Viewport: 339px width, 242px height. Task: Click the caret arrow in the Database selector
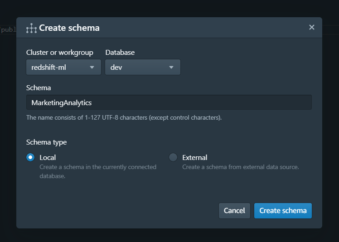(x=171, y=68)
